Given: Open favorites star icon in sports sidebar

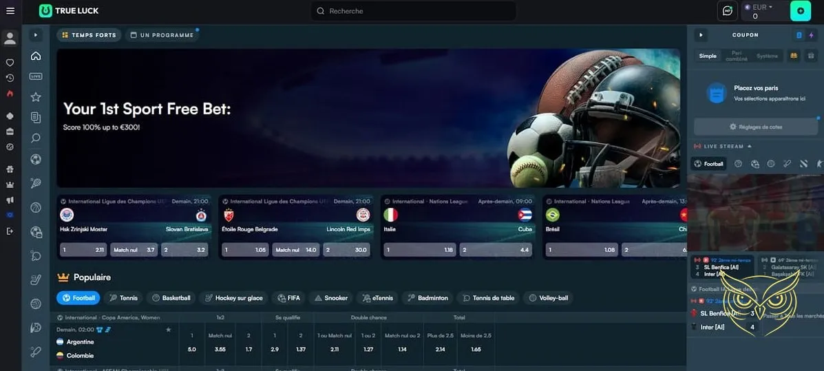Looking at the screenshot, I should click(x=36, y=97).
